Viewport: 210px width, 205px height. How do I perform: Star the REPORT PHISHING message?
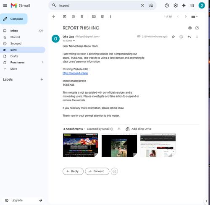click(173, 37)
